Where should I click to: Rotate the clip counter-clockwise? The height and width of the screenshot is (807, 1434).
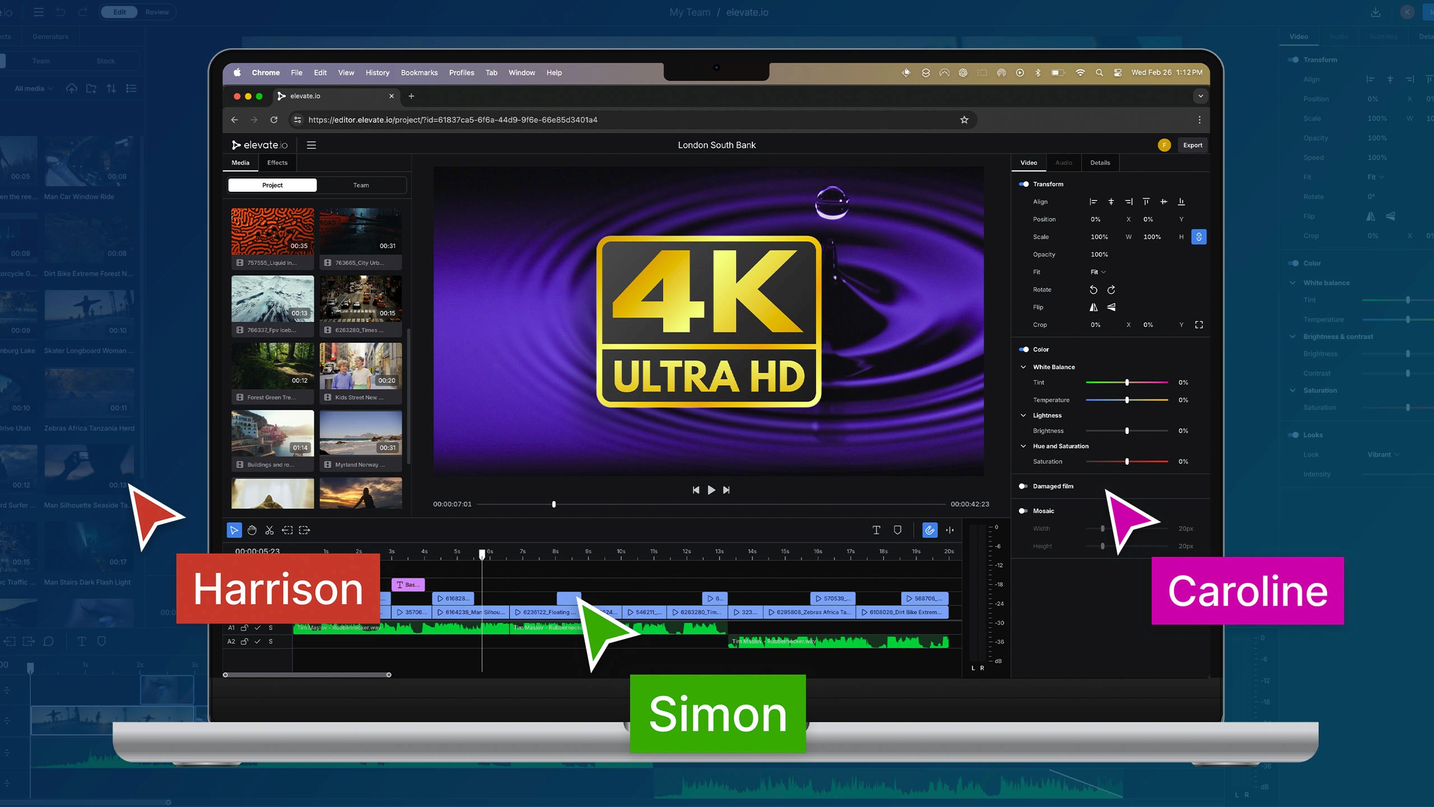pos(1093,290)
